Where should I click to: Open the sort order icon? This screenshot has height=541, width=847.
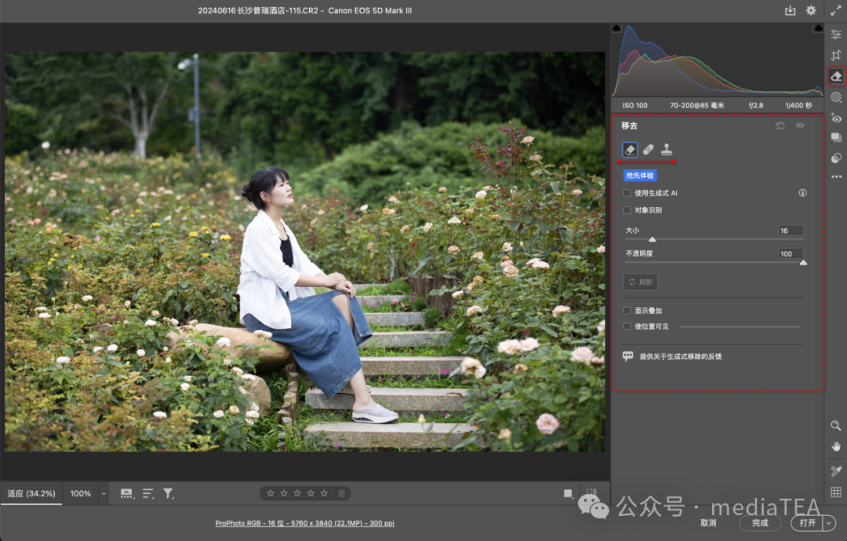click(x=148, y=493)
